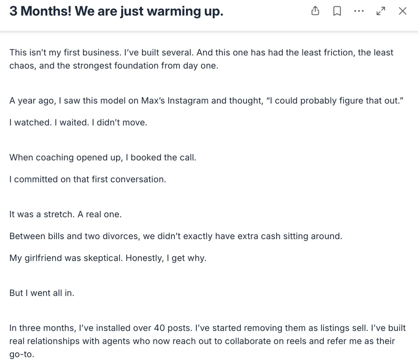The height and width of the screenshot is (364, 418).
Task: Expand the post to full screen
Action: 381,11
